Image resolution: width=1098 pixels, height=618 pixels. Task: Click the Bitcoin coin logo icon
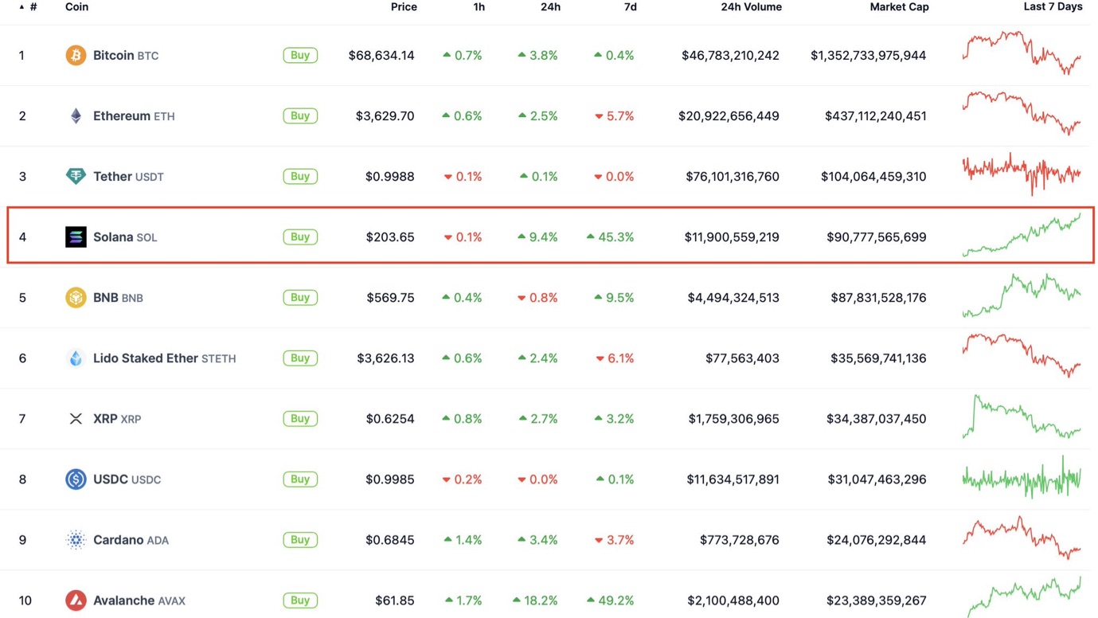pyautogui.click(x=76, y=56)
